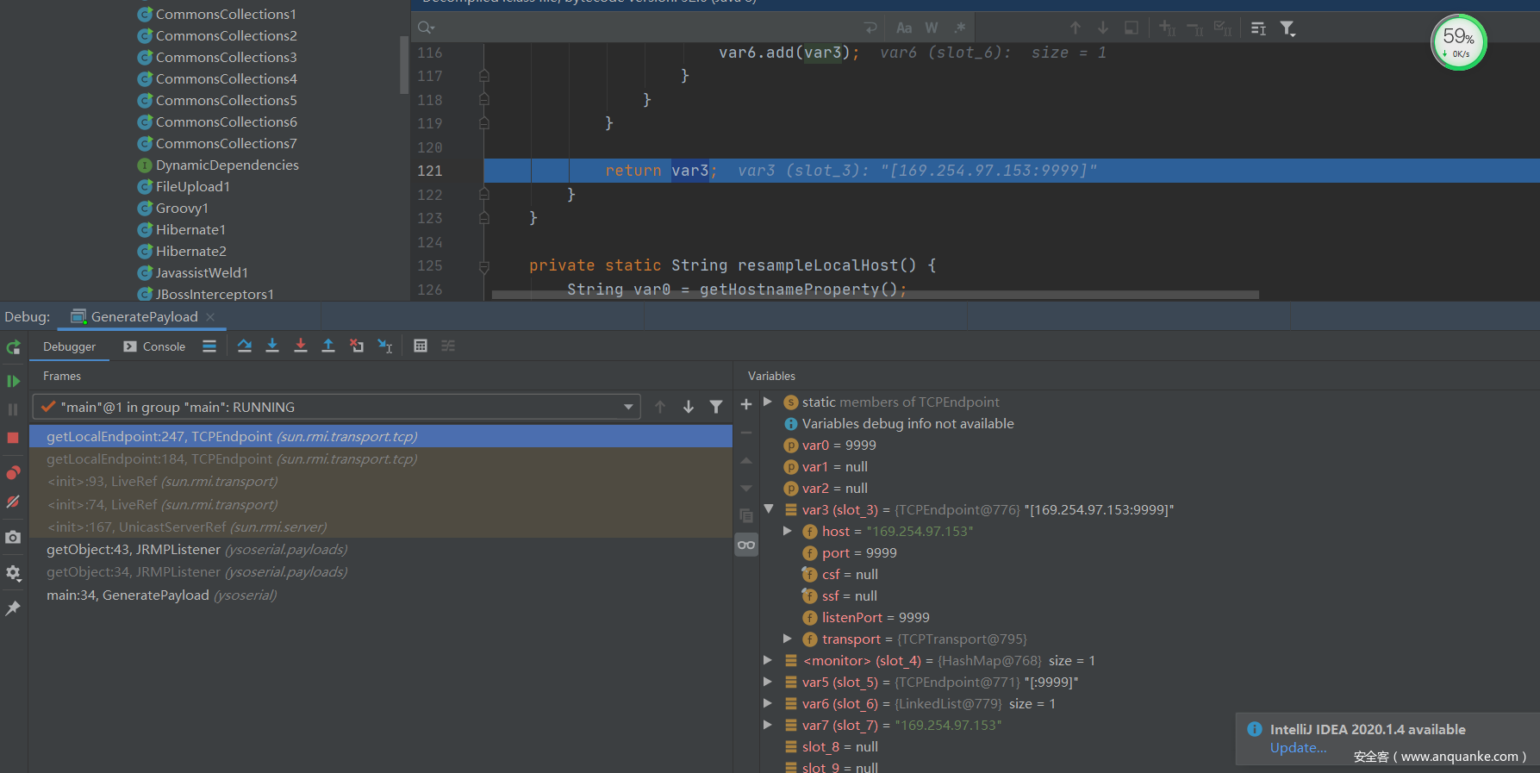The image size is (1540, 773).
Task: Click the Step Out icon
Action: pyautogui.click(x=328, y=346)
